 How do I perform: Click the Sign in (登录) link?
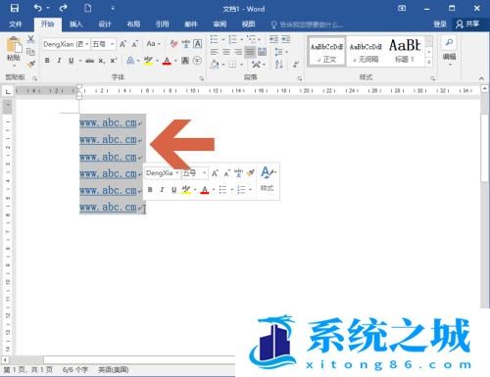coord(440,24)
